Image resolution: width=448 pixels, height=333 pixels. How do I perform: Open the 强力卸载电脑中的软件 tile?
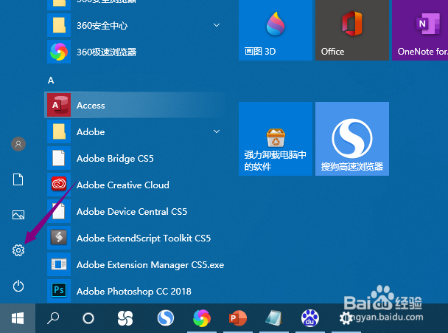click(276, 139)
